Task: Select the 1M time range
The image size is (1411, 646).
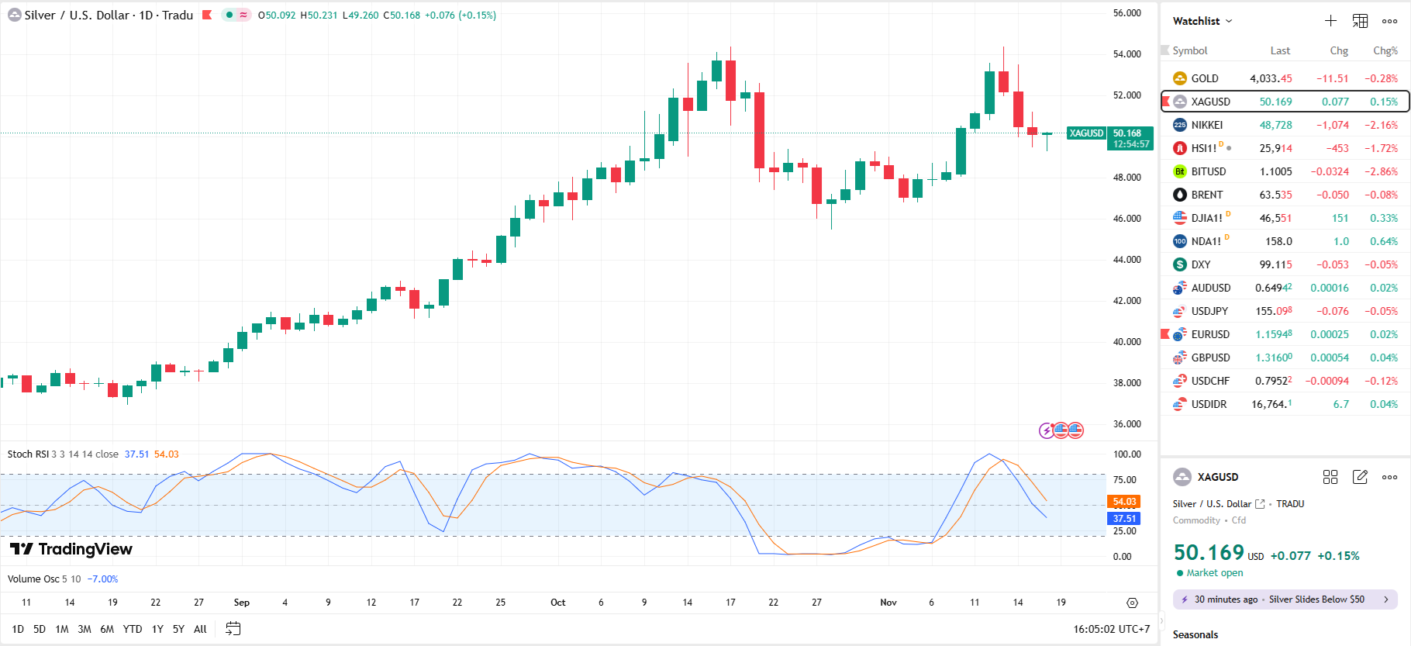Action: (x=62, y=629)
